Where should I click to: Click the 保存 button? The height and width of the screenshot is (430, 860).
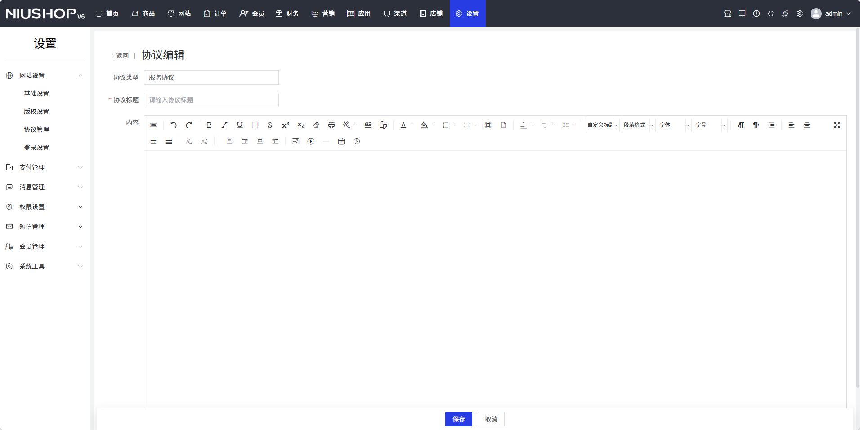click(x=459, y=419)
